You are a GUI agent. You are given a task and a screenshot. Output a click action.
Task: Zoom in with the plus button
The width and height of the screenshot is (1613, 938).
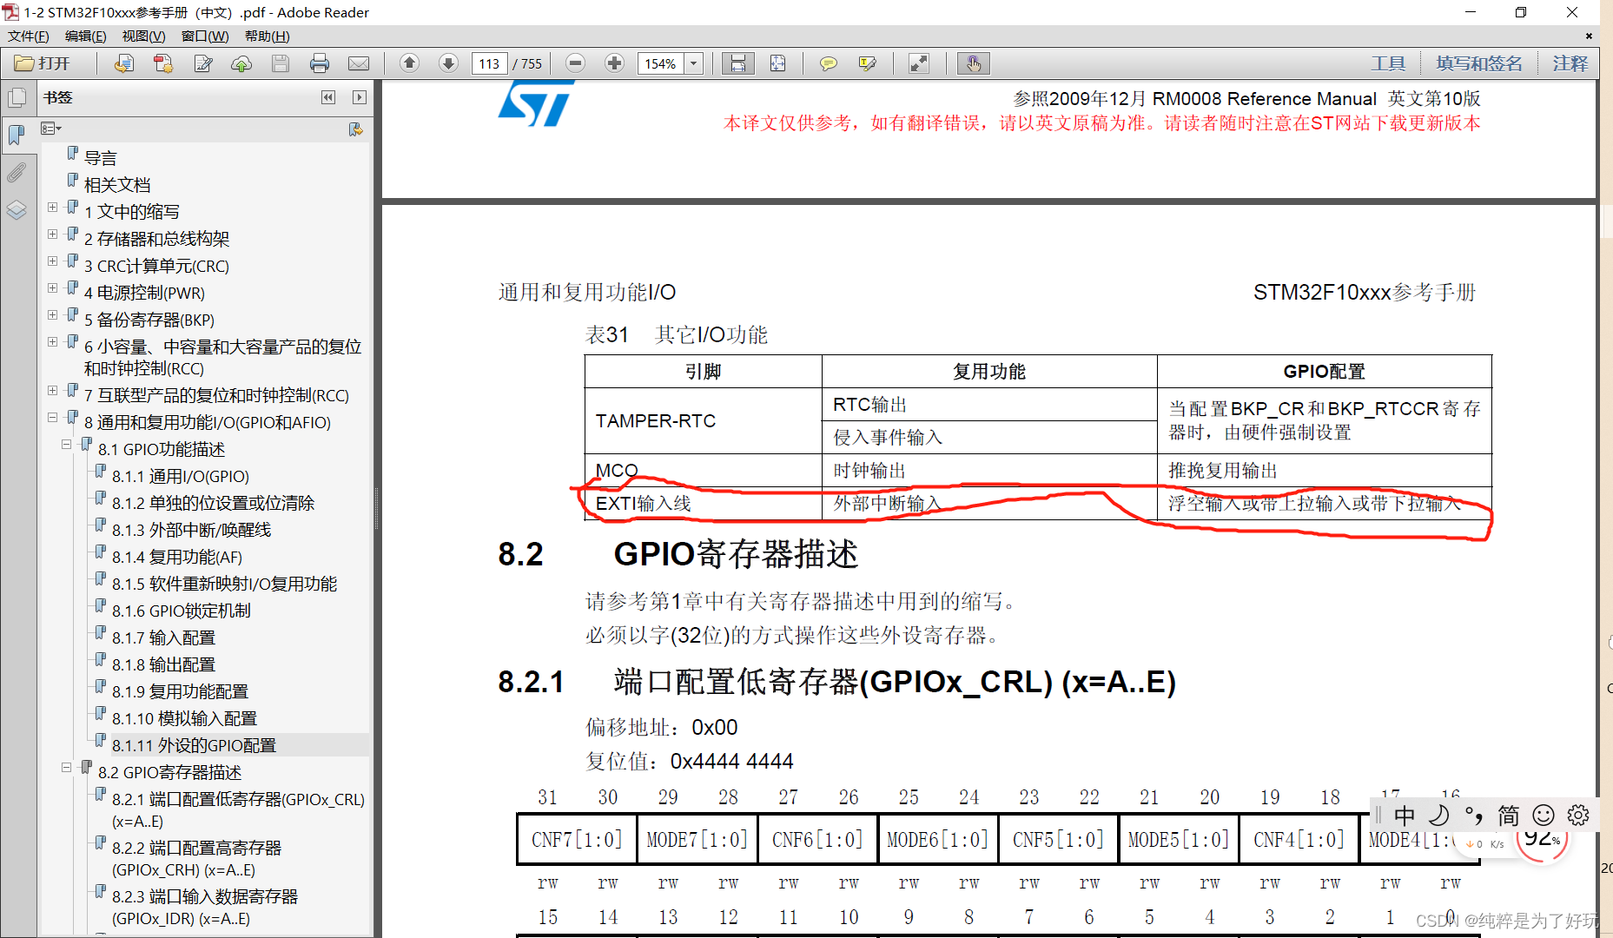pos(614,63)
